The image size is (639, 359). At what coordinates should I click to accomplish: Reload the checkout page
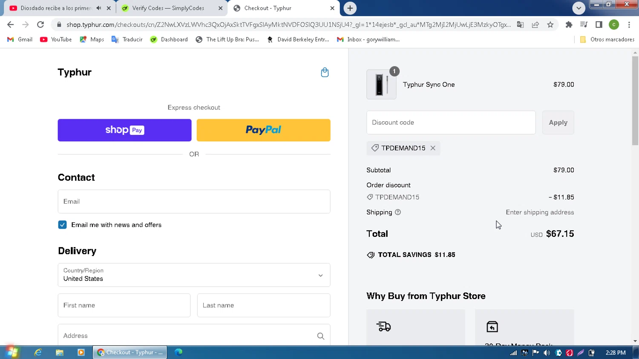pos(40,25)
